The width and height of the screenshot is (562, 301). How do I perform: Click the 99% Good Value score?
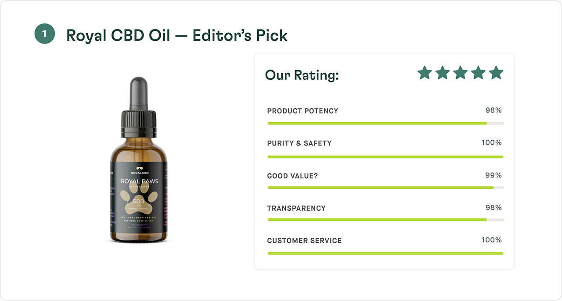(493, 175)
